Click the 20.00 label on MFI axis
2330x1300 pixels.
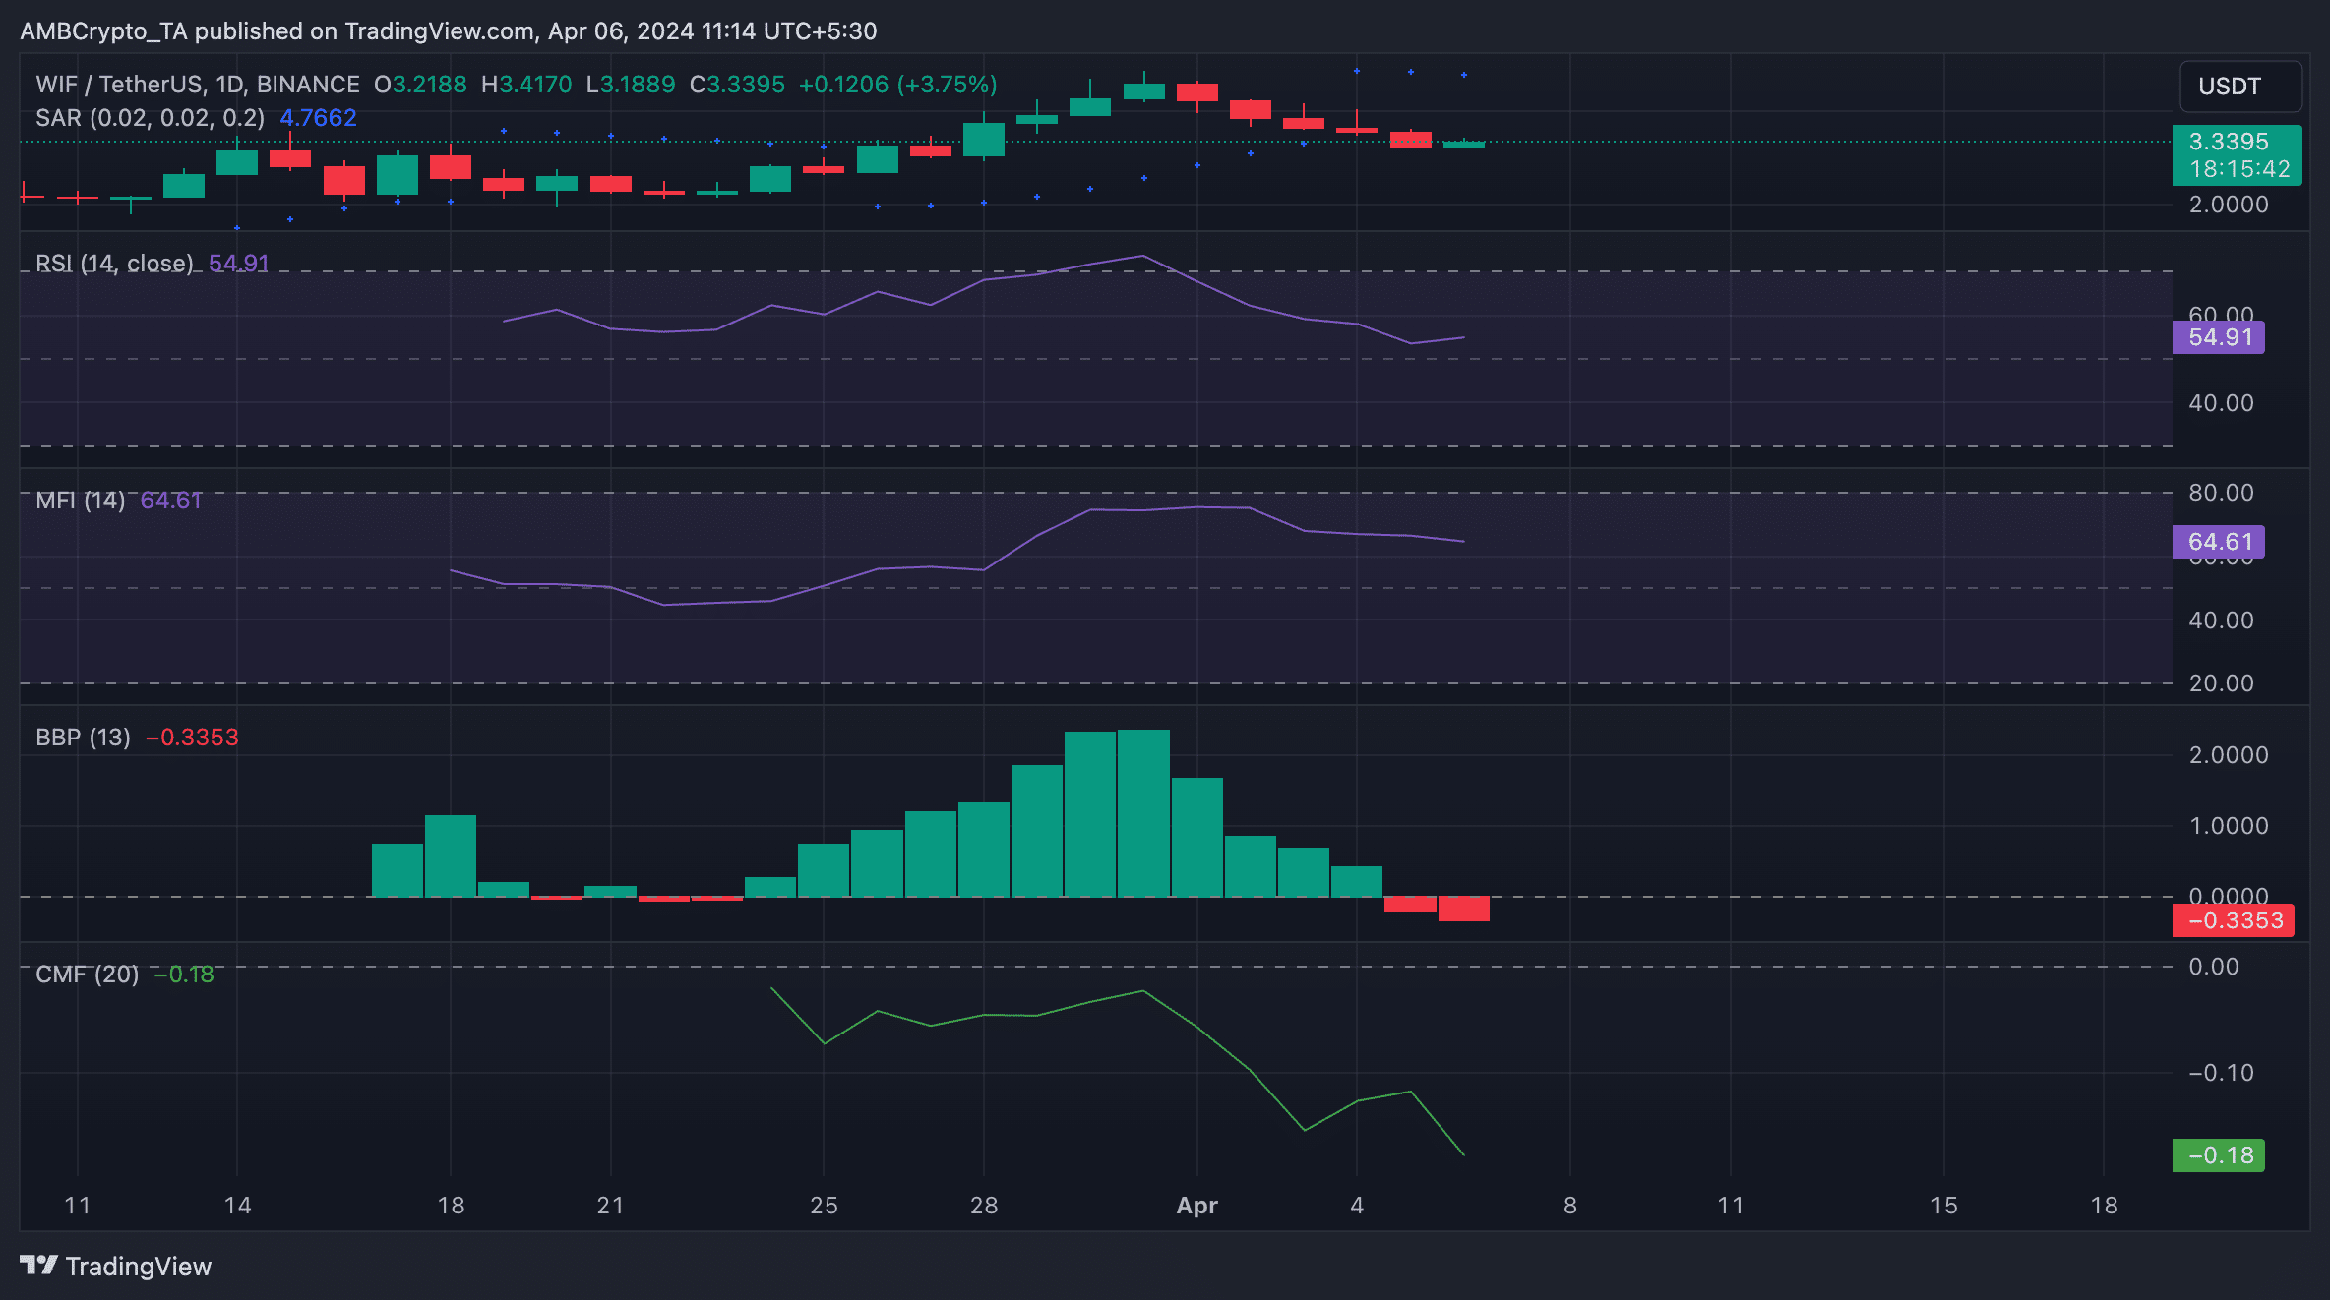(2221, 683)
